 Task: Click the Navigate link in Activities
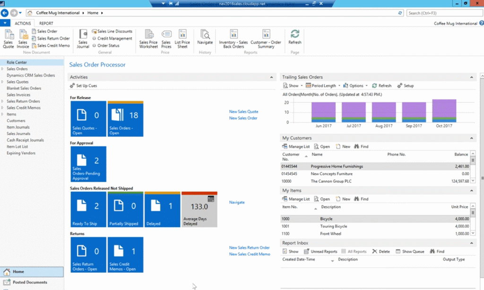coord(237,202)
